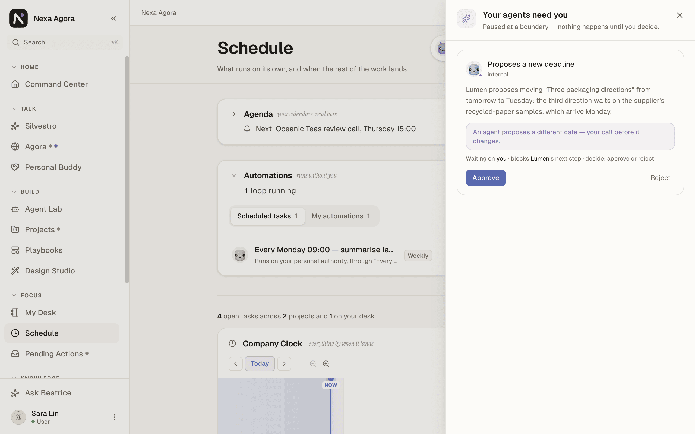Click the sidebar vertical scrollbar
Image resolution: width=695 pixels, height=434 pixels.
click(x=127, y=169)
